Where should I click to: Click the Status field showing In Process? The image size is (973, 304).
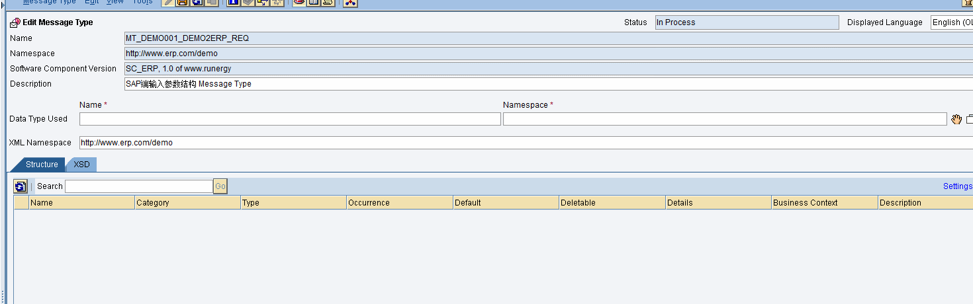747,22
